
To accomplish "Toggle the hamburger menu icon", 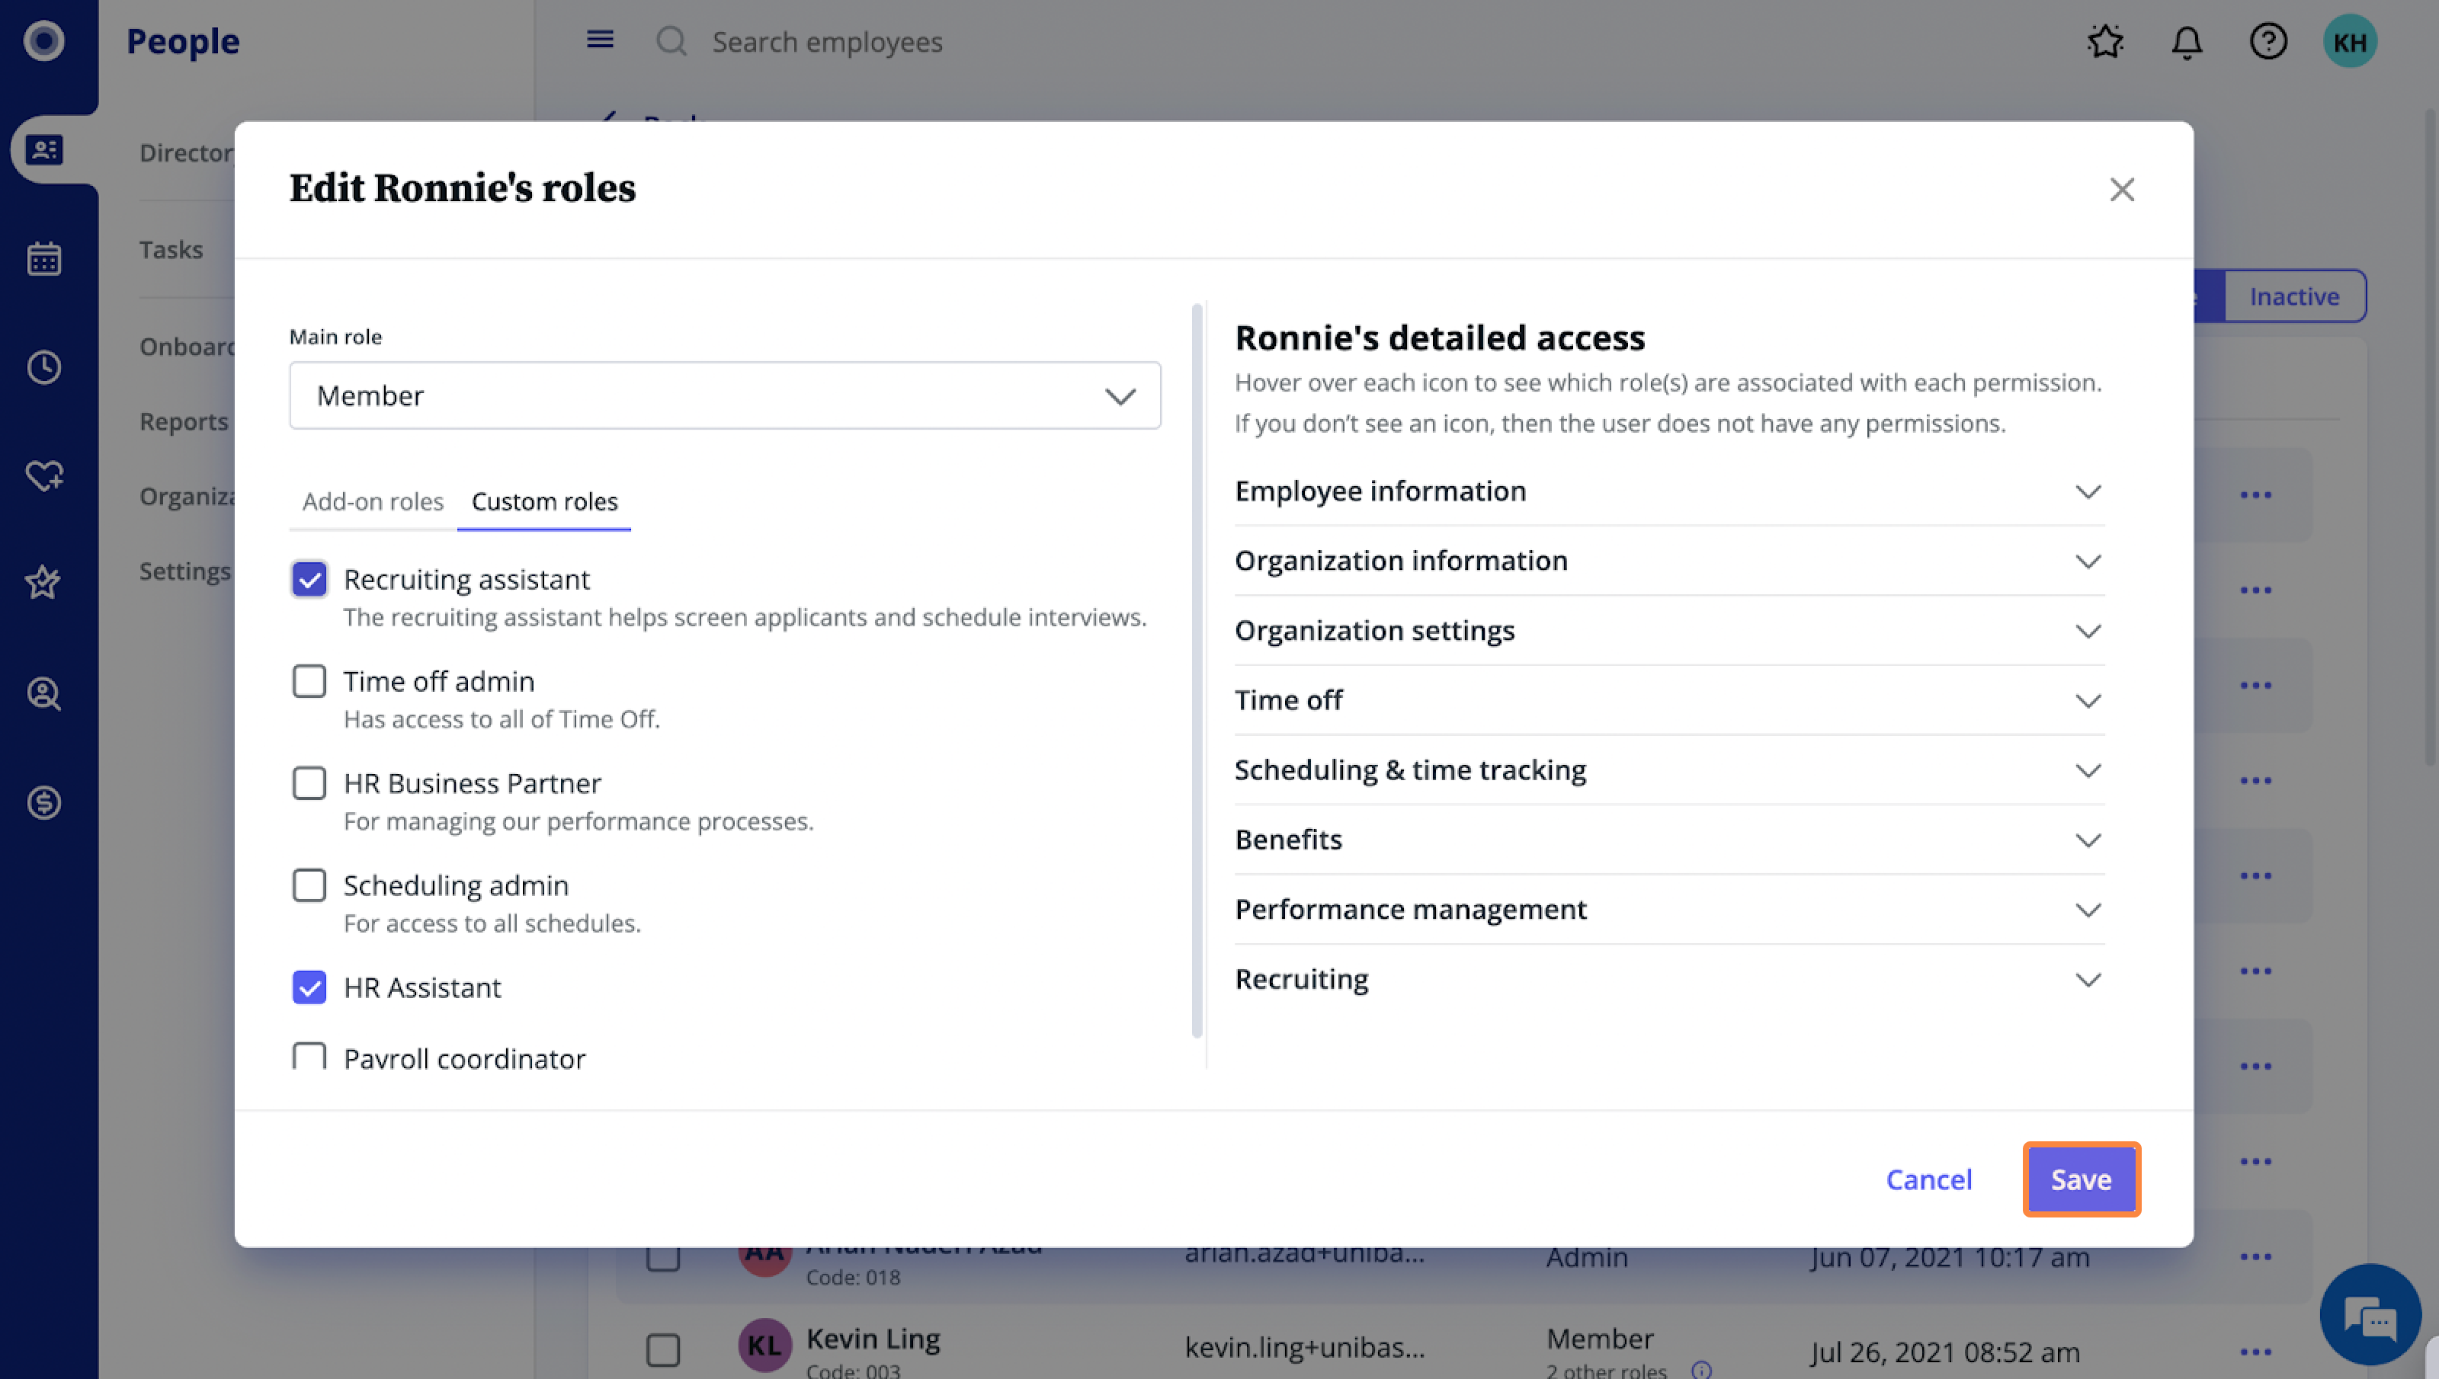I will pos(600,40).
